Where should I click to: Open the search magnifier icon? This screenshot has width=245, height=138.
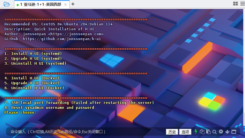point(214,132)
